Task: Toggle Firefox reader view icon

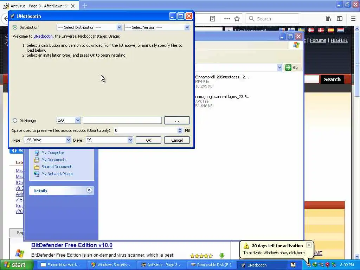Action: pyautogui.click(x=213, y=19)
